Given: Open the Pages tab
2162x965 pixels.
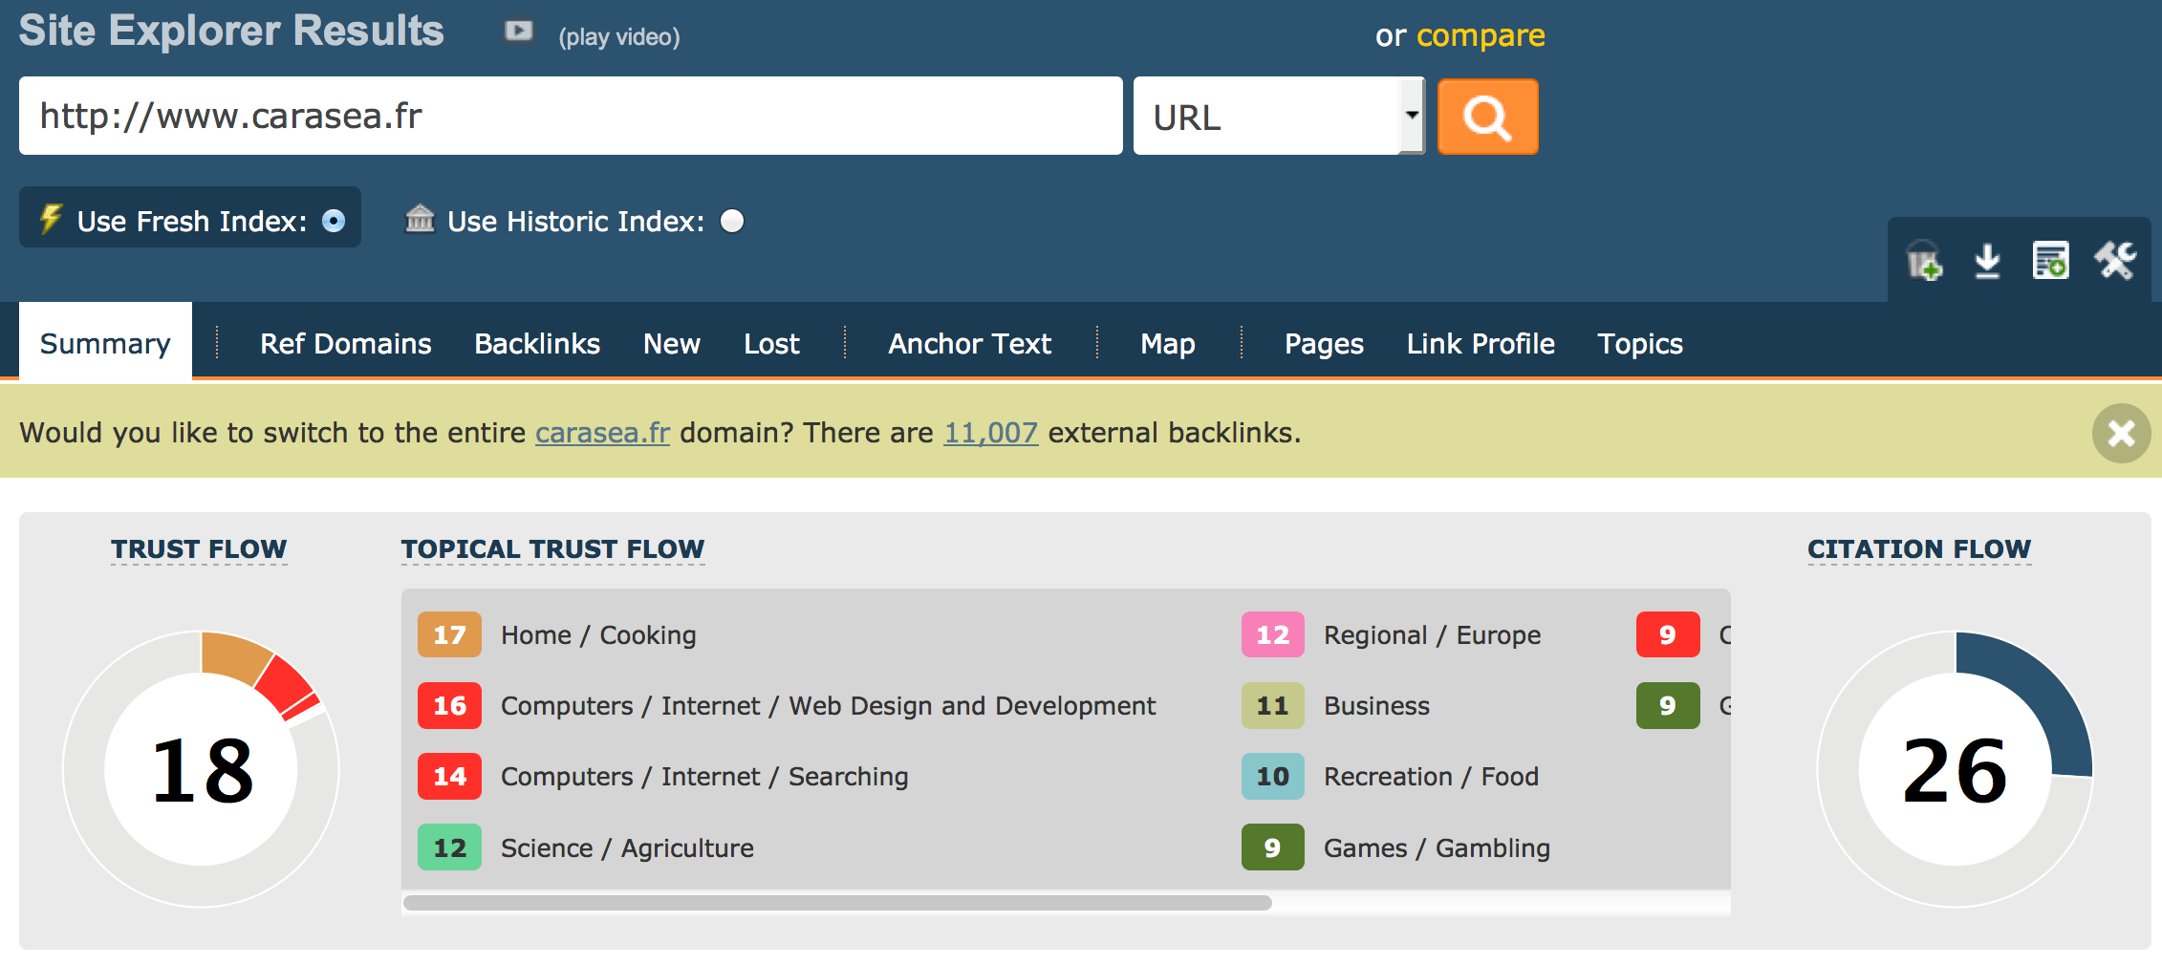Looking at the screenshot, I should pyautogui.click(x=1324, y=343).
